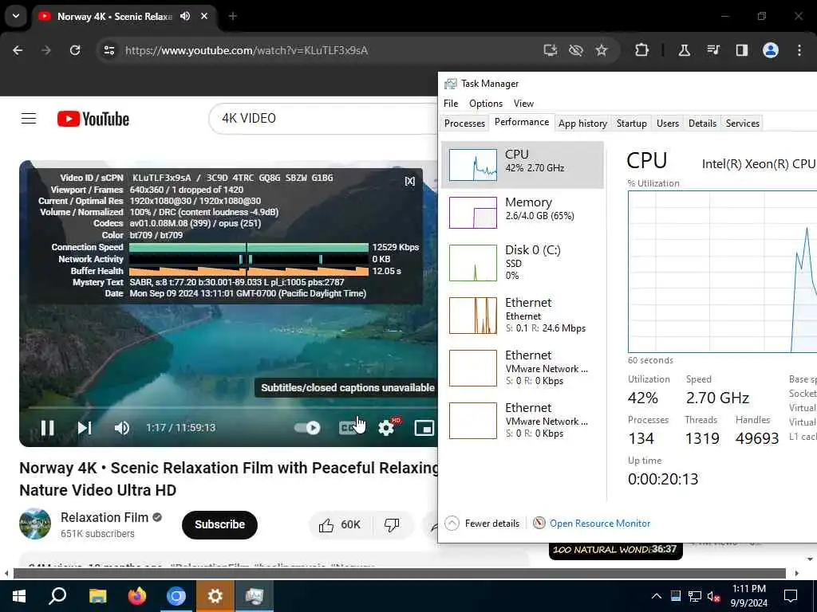817x612 pixels.
Task: Open YouTube hamburger guide menu
Action: 29,119
